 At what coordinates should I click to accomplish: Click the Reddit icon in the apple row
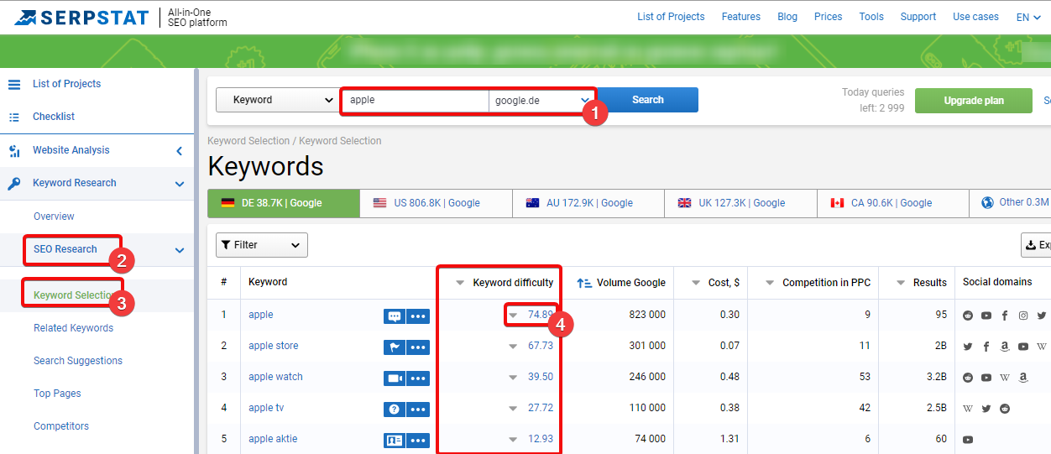968,316
